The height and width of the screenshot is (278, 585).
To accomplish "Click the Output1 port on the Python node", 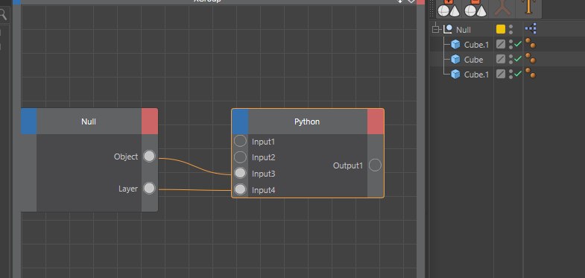I will click(375, 165).
